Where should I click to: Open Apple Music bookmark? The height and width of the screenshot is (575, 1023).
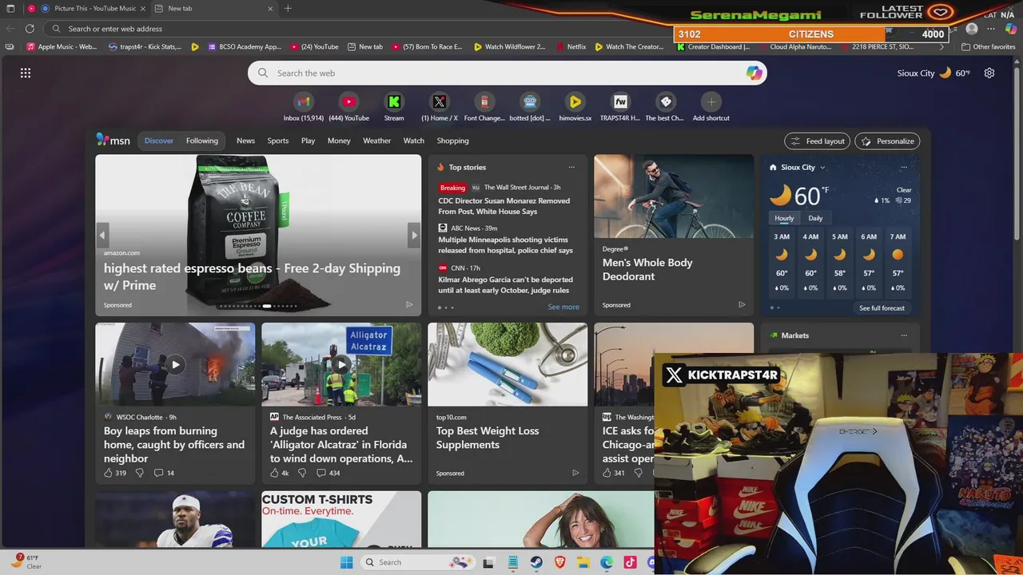pyautogui.click(x=61, y=47)
